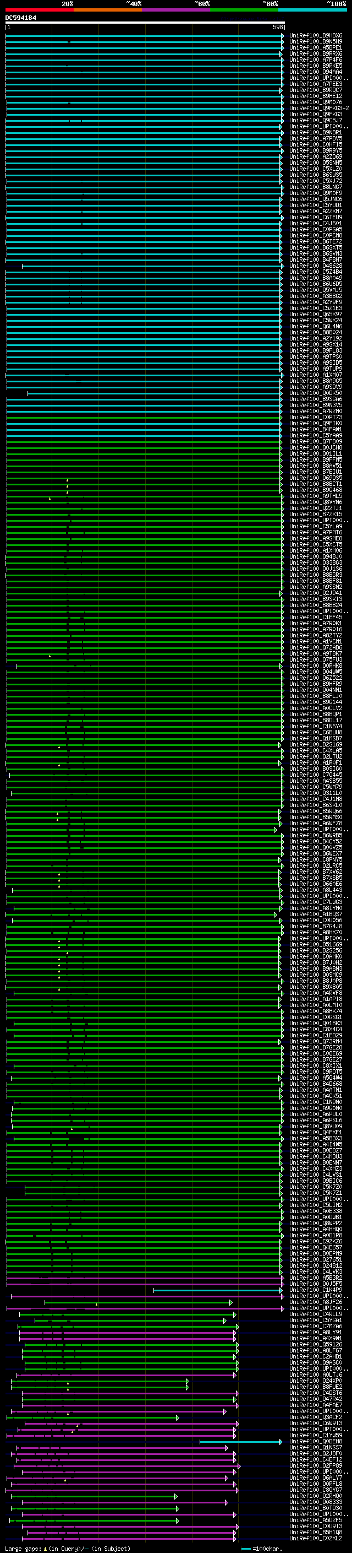Click the alignment bar for UniRef100_Q0DK50
The width and height of the screenshot is (352, 1553).
coord(155,393)
